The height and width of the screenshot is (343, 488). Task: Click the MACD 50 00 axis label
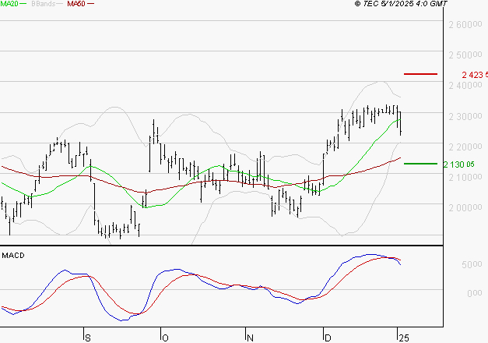[x=472, y=264]
